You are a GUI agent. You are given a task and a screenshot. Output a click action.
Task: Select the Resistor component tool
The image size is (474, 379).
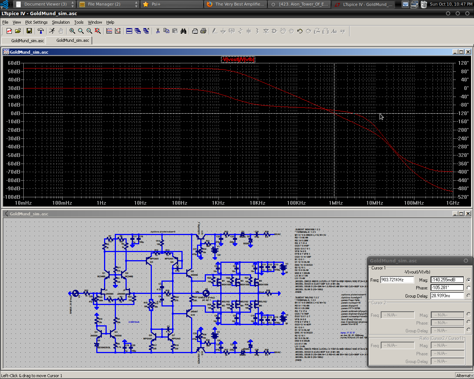(x=240, y=31)
